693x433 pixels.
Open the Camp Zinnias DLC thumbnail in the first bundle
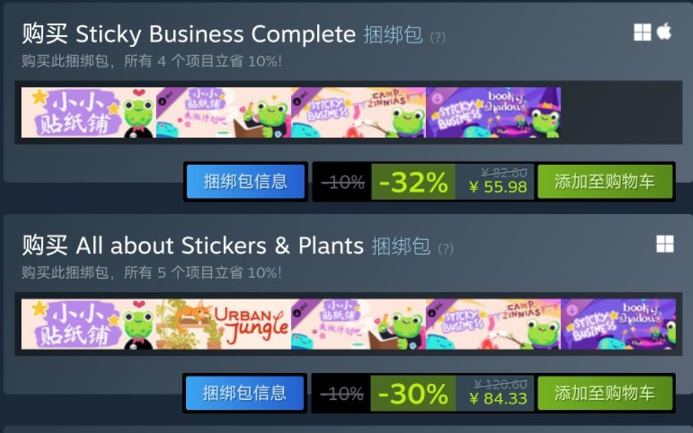[x=358, y=113]
